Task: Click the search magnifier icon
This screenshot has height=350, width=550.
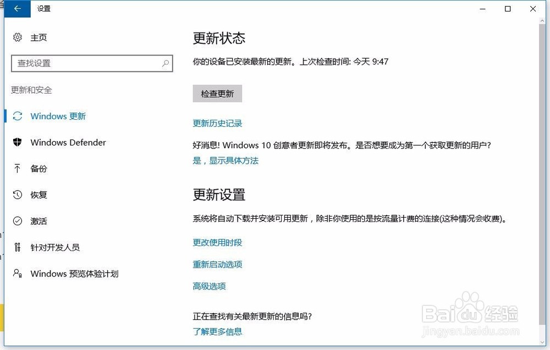Action: tap(166, 63)
